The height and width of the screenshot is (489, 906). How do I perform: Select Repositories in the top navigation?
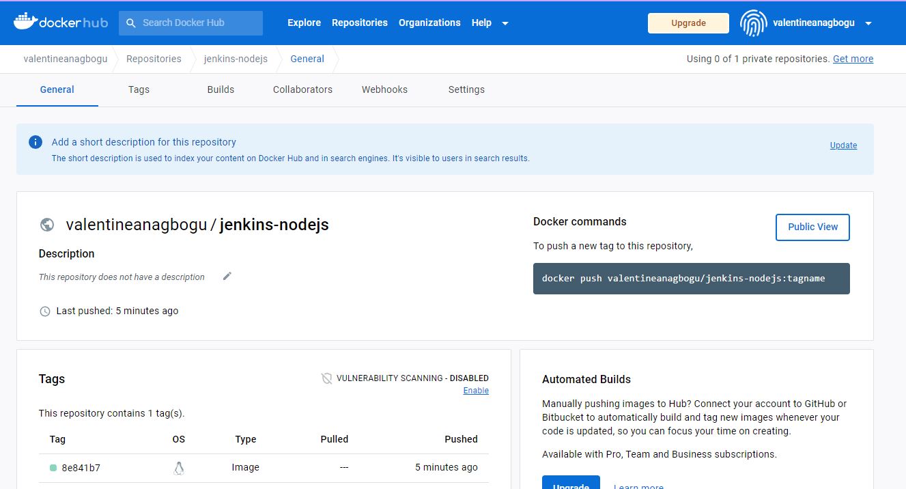pos(359,23)
